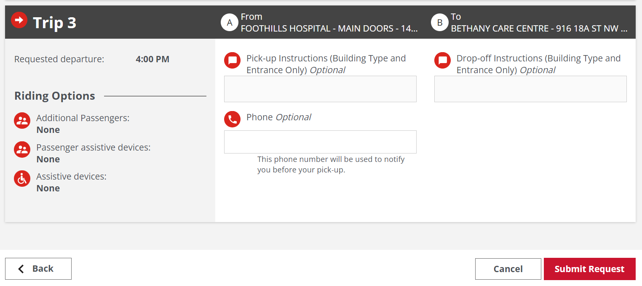Click the circled B To marker
Viewport: 642px width, 286px height.
click(x=439, y=22)
